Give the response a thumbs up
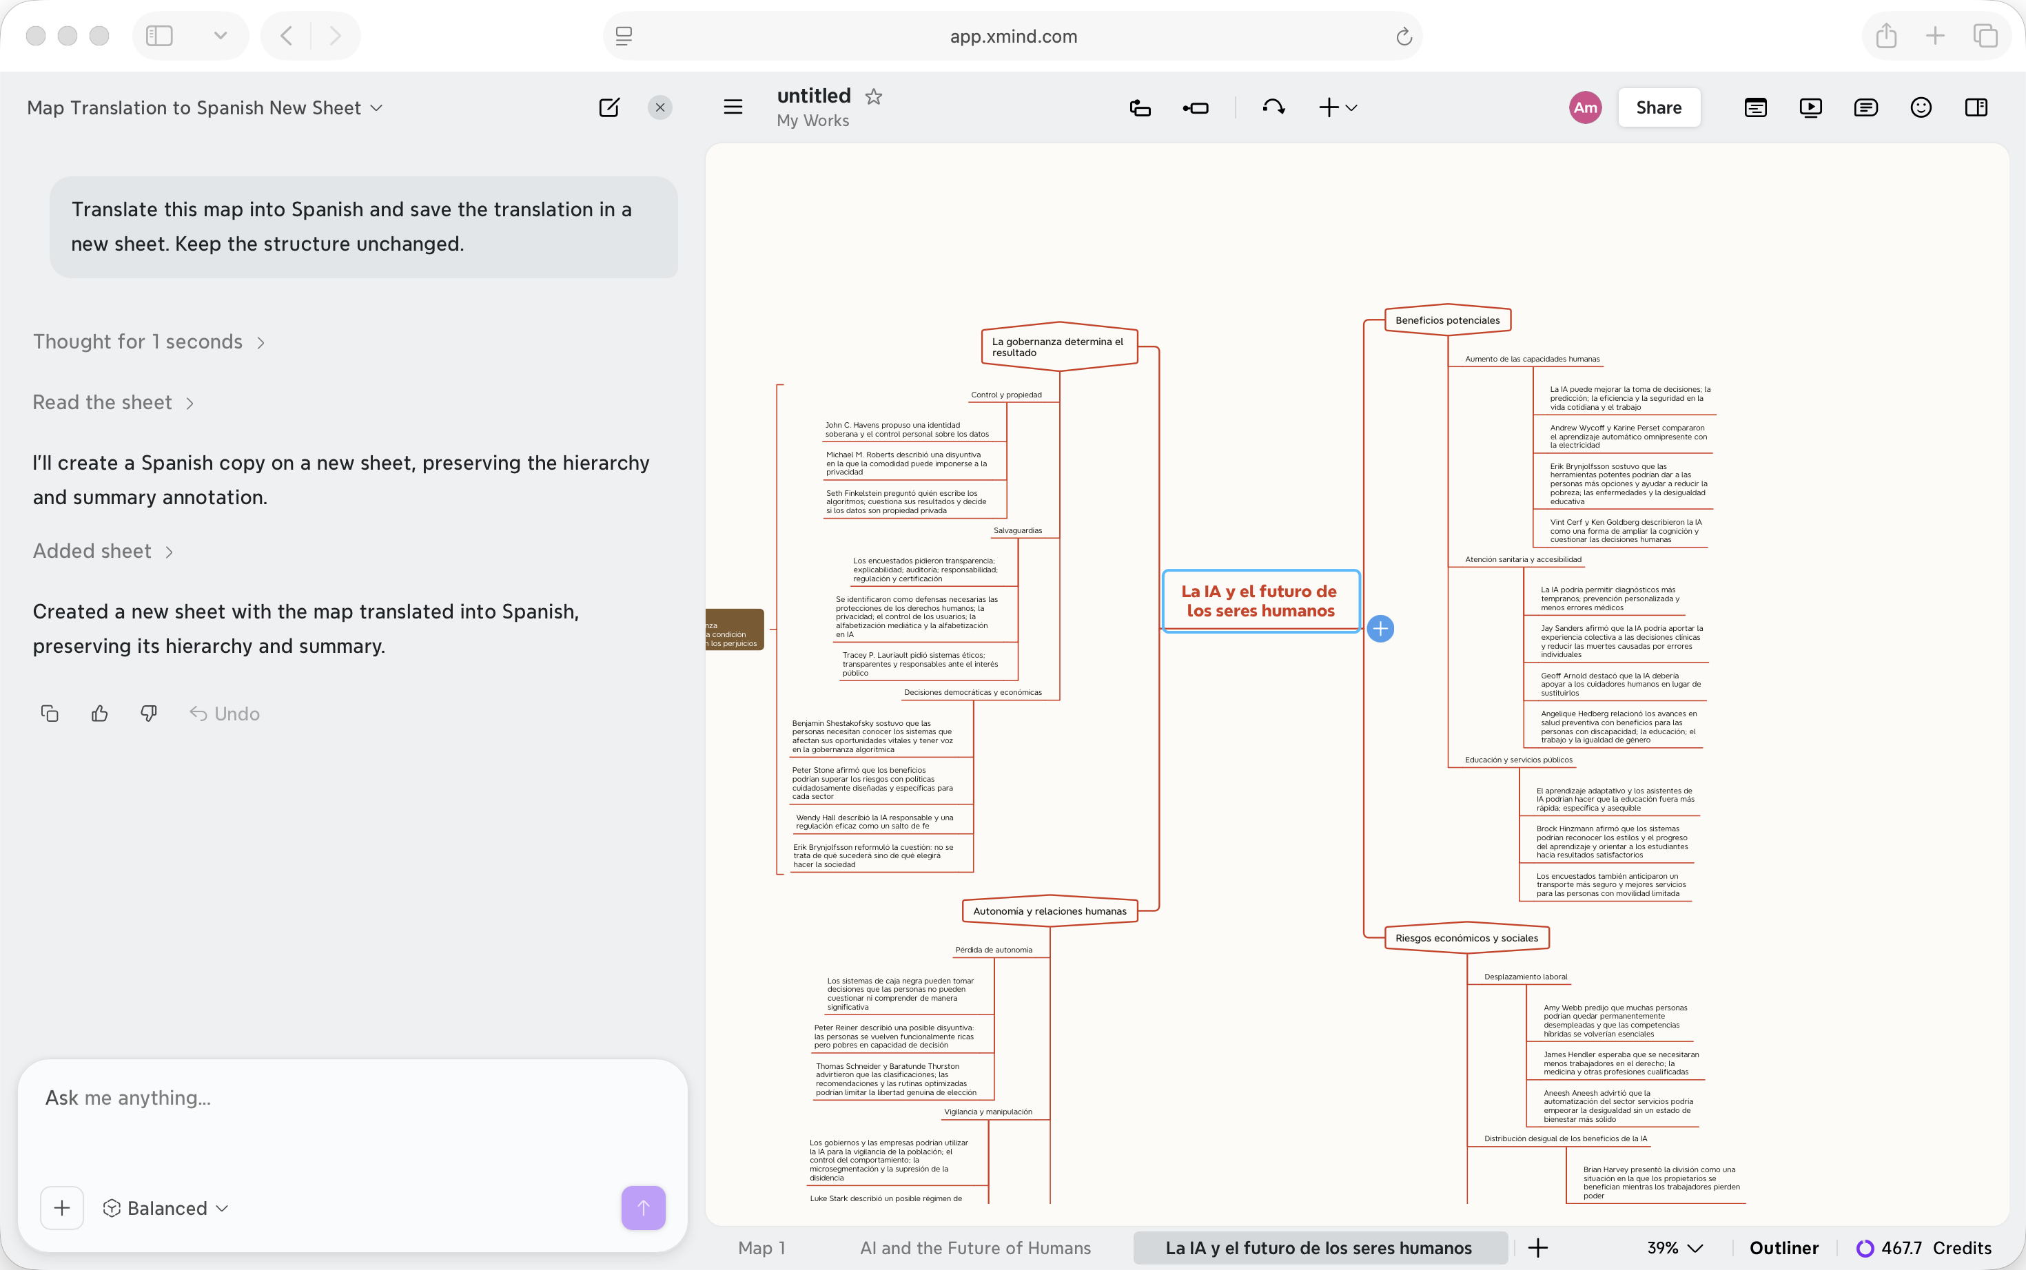The height and width of the screenshot is (1270, 2026). tap(99, 713)
